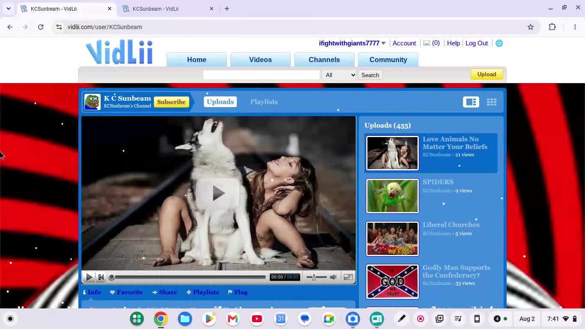The height and width of the screenshot is (329, 585).
Task: Click the VidLii logo
Action: coord(119,52)
